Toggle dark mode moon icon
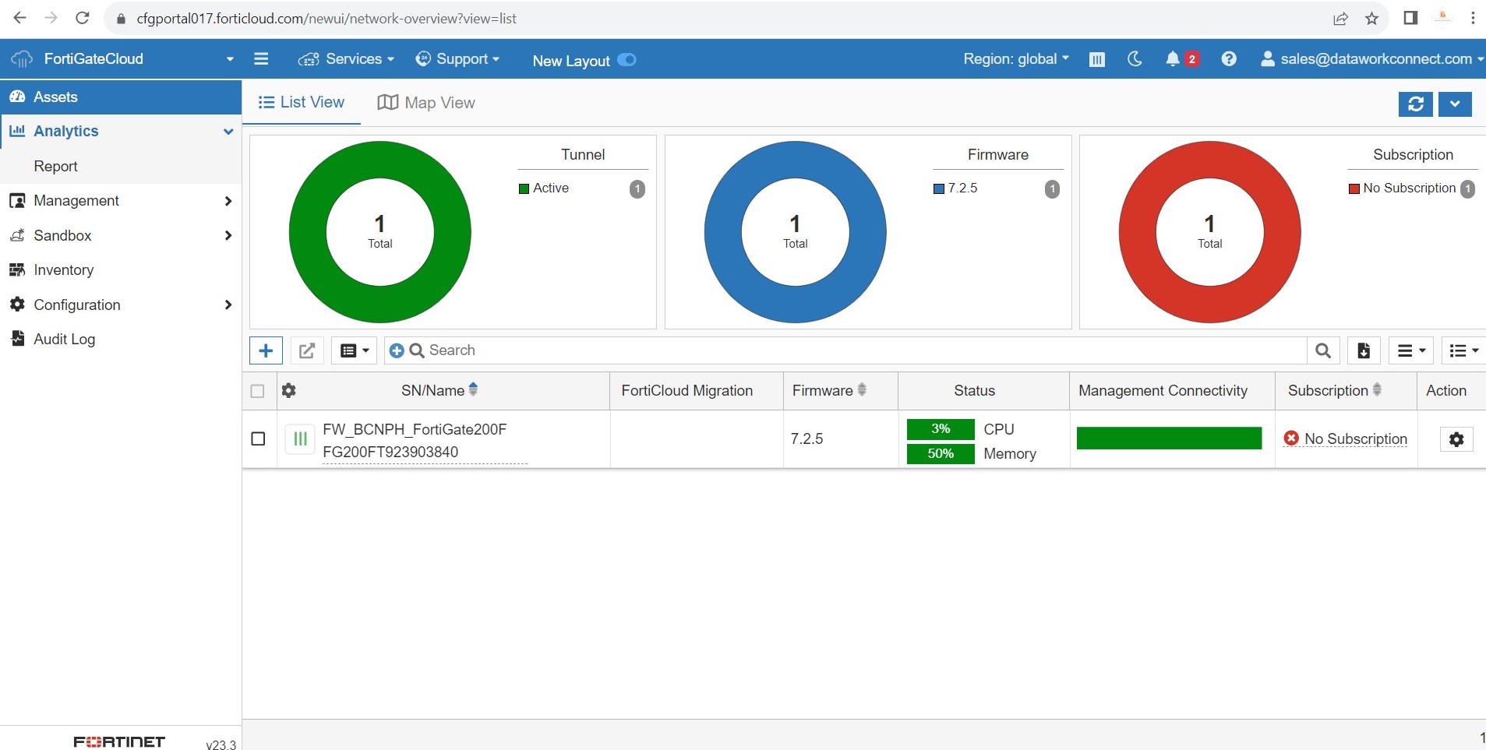 click(x=1135, y=59)
